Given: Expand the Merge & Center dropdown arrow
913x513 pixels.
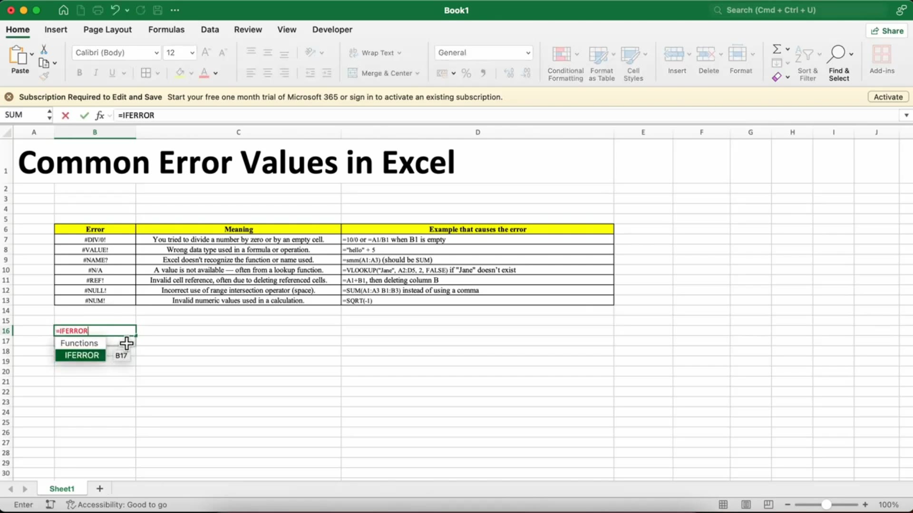Looking at the screenshot, I should point(418,74).
